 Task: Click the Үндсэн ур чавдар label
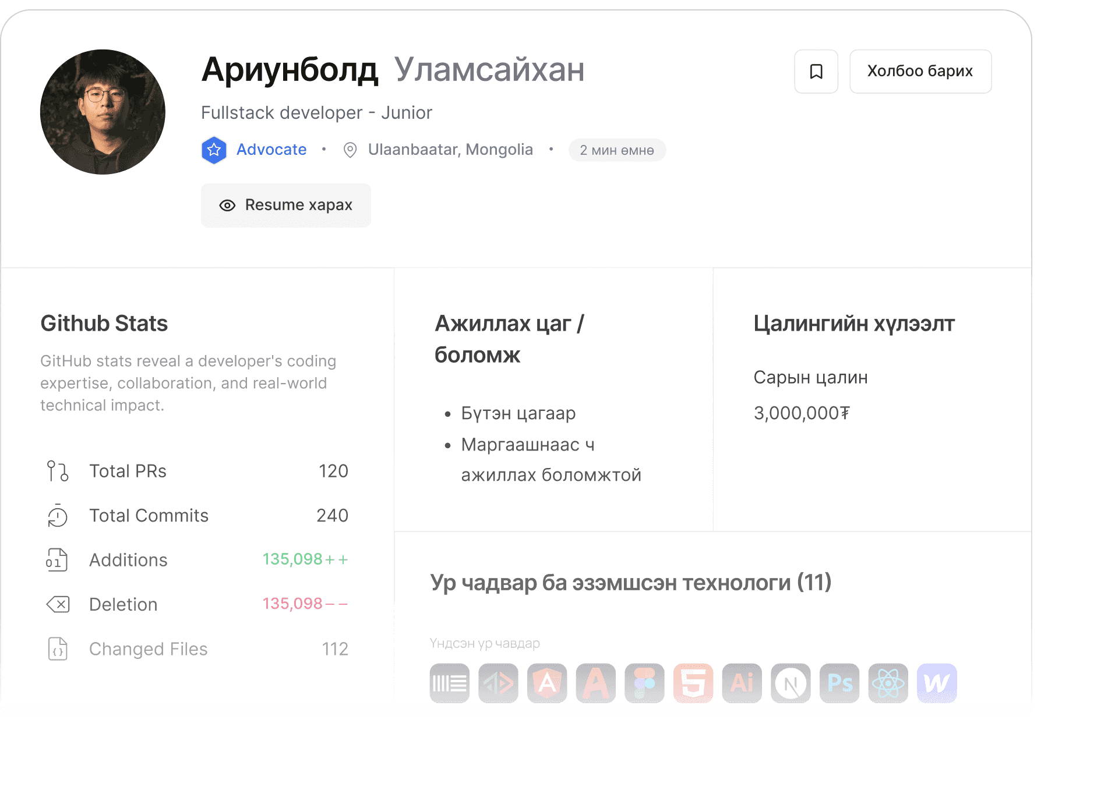485,644
